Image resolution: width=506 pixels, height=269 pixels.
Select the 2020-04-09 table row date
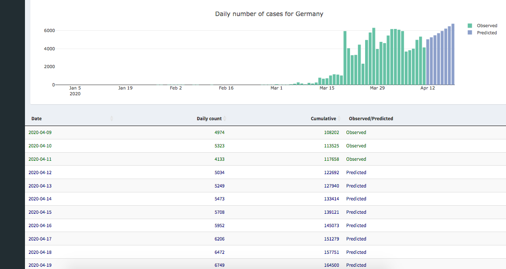(x=40, y=133)
